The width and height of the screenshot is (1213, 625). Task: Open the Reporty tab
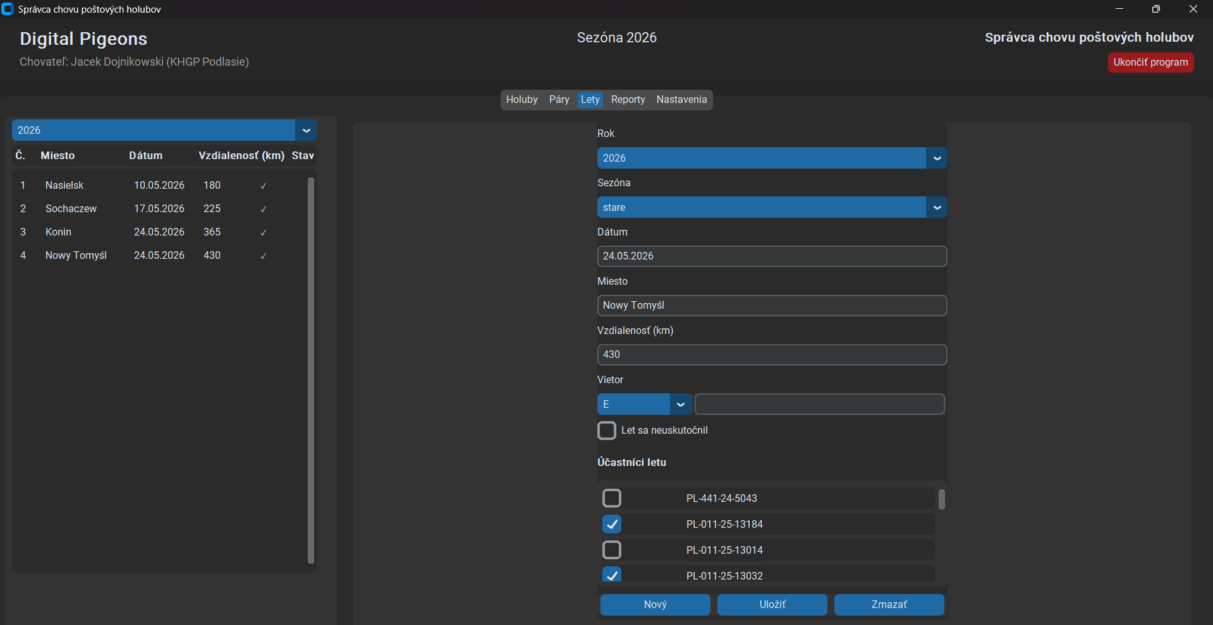tap(628, 100)
